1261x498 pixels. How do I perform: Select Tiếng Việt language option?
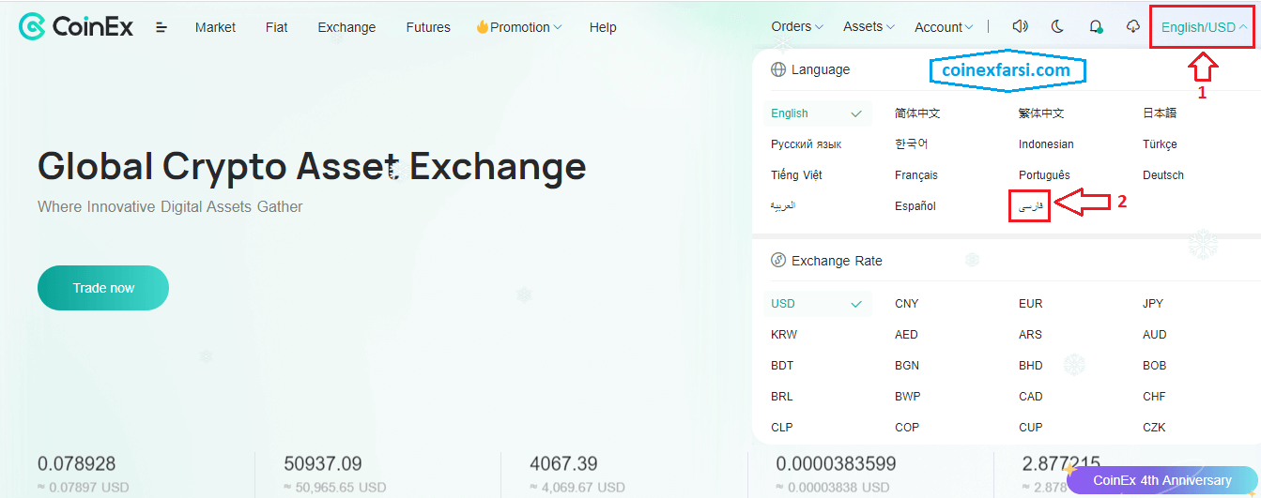pos(796,175)
